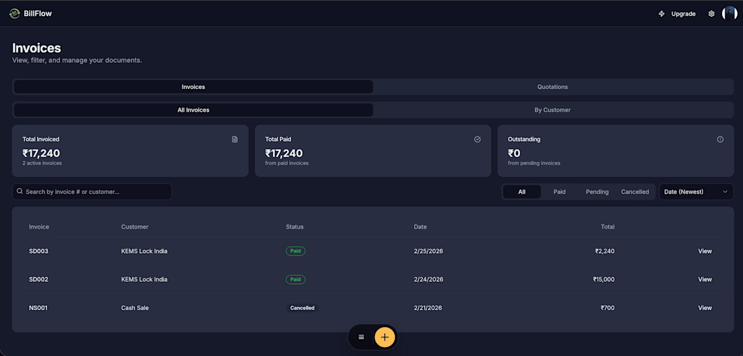Screen dimensions: 743x356
Task: Click the Customer column header
Action: click(134, 227)
